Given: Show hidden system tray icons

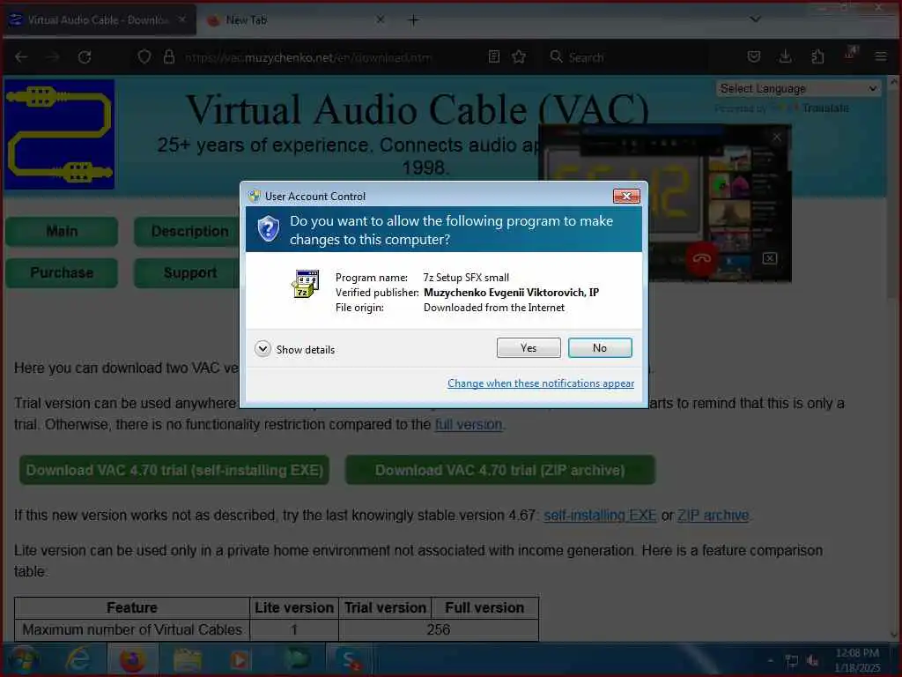Looking at the screenshot, I should tap(770, 661).
